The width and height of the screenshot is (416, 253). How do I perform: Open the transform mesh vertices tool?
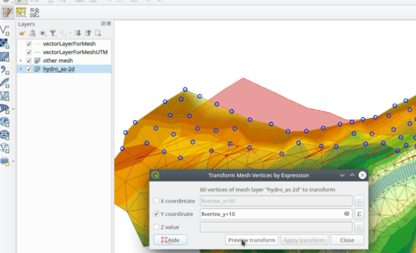[x=35, y=12]
